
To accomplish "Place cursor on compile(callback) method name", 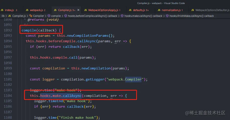I will 29,30.
